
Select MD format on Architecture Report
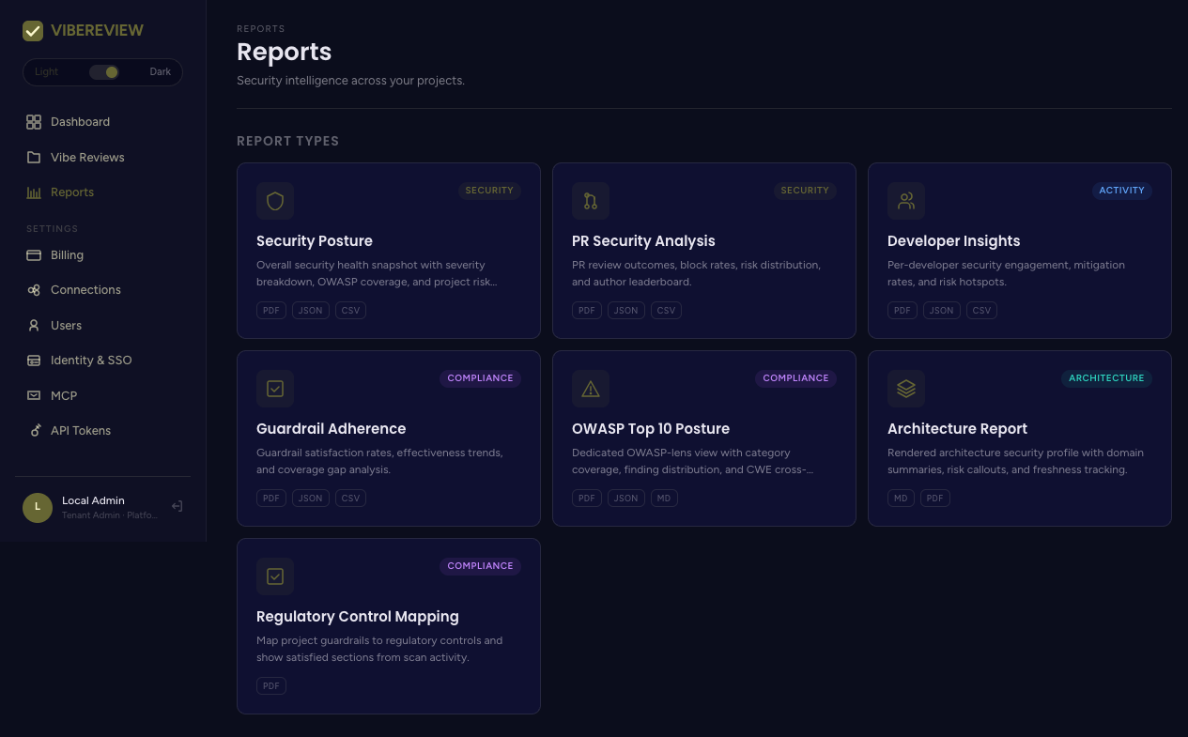pos(901,499)
